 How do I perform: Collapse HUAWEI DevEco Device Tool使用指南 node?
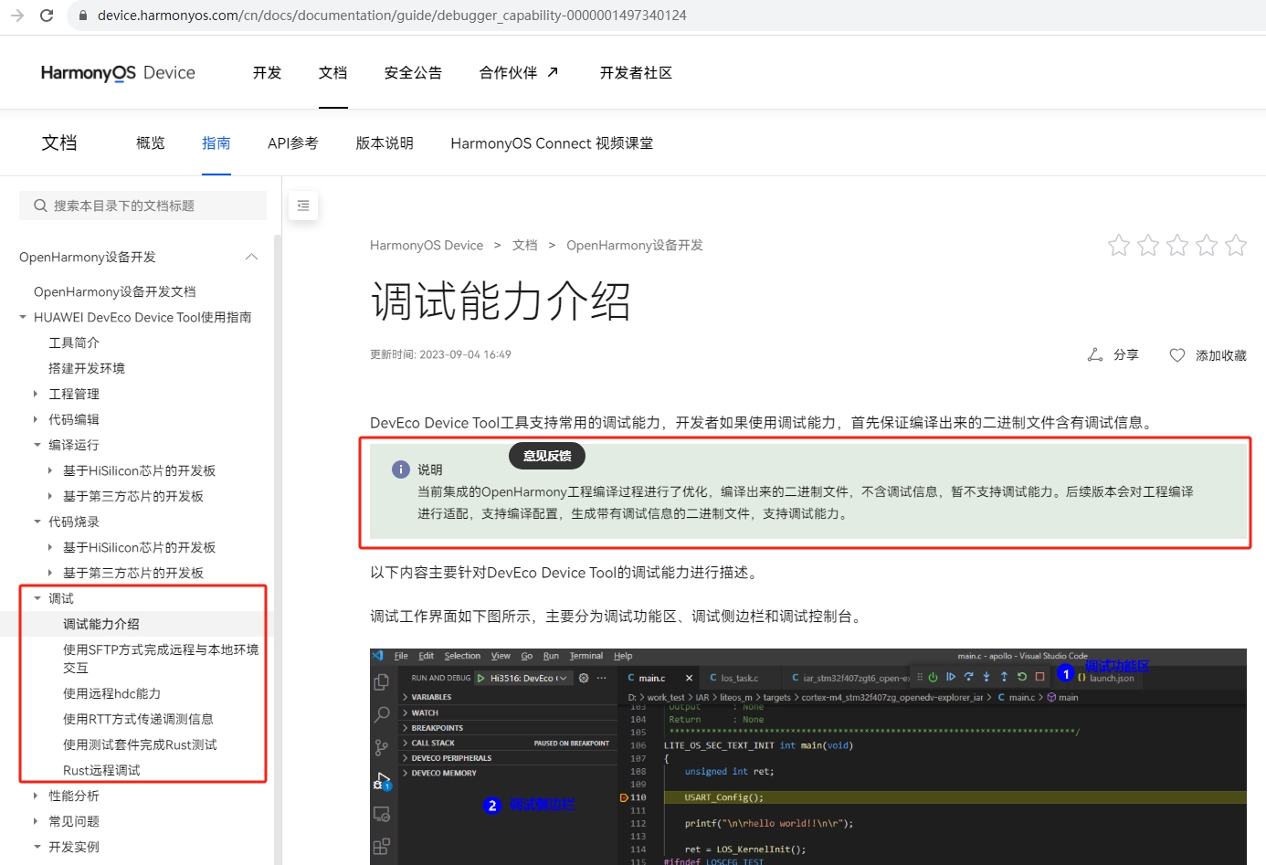(22, 317)
